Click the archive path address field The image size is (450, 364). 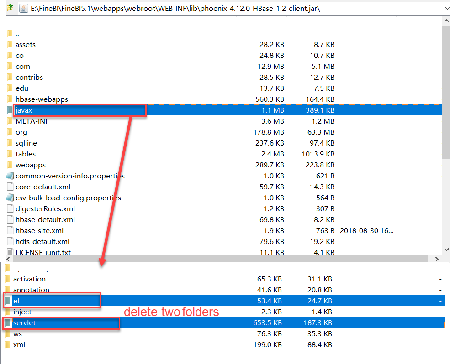(234, 9)
